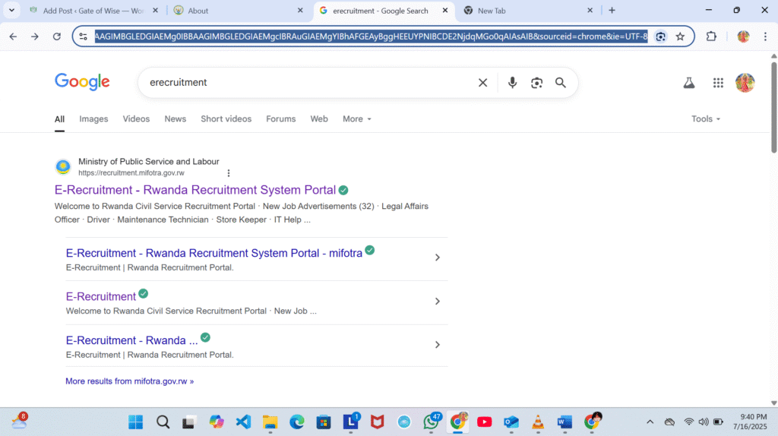The height and width of the screenshot is (436, 778).
Task: Go forward to the next page
Action: [35, 36]
